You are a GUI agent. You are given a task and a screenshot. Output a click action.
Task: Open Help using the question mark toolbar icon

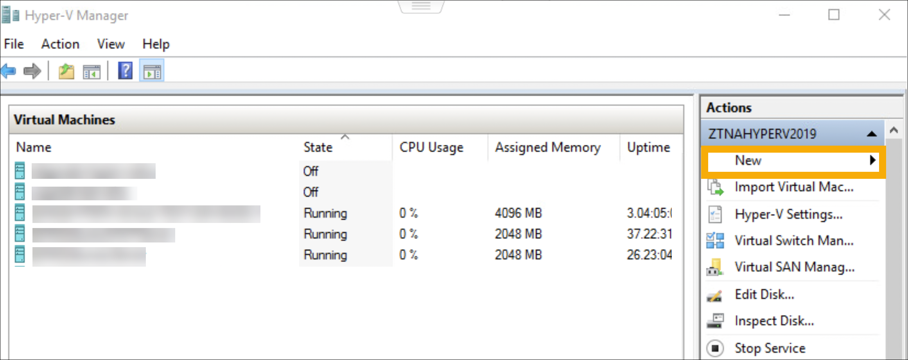tap(125, 71)
